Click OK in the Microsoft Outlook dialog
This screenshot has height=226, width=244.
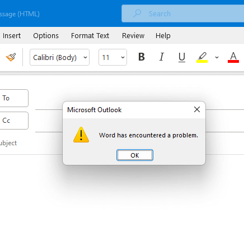point(135,155)
